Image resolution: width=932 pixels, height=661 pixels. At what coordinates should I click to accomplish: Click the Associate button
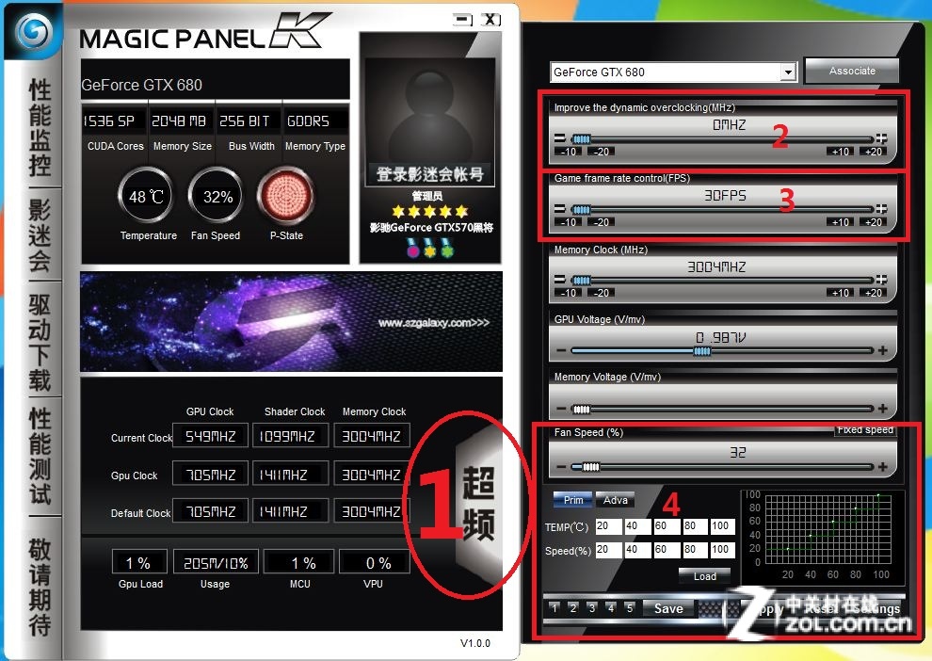coord(852,72)
